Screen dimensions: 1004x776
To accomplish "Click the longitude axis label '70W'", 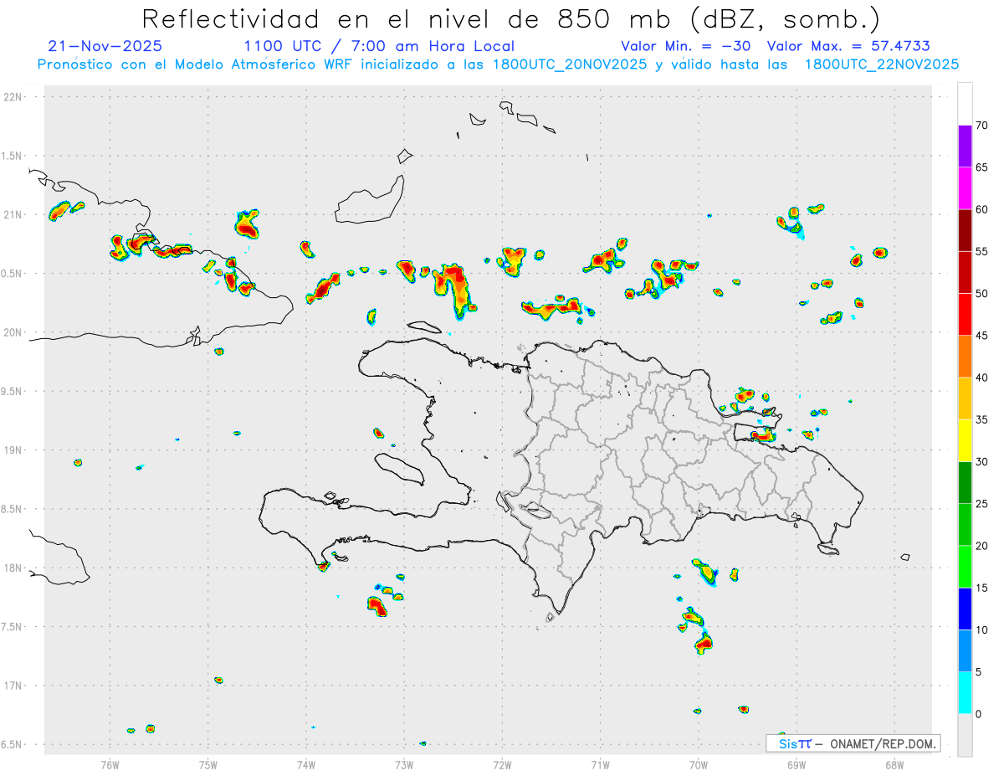I will pos(699,765).
